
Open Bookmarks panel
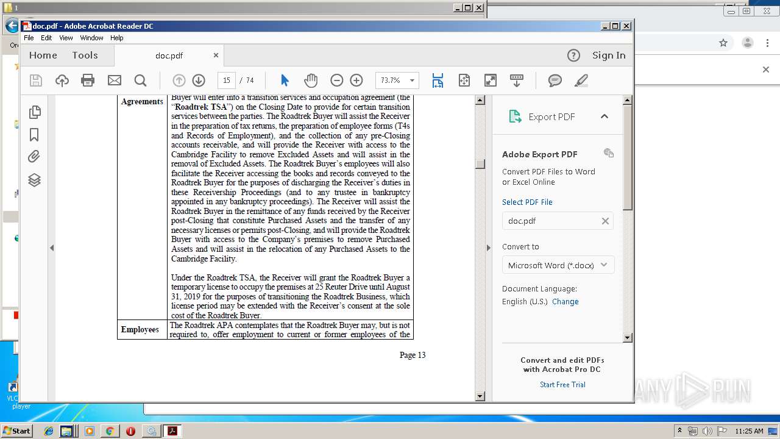pos(35,134)
